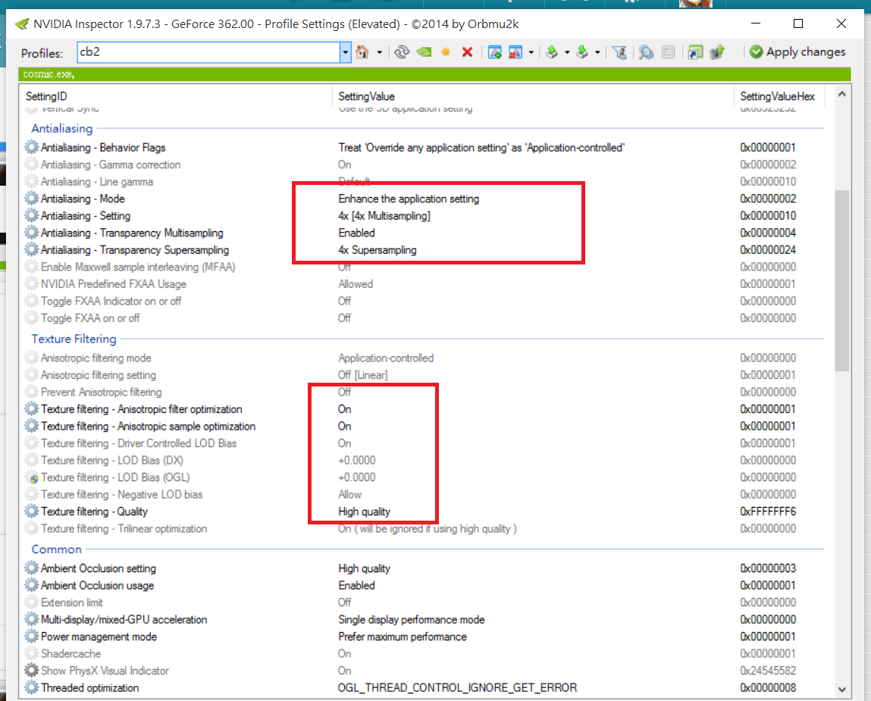The width and height of the screenshot is (871, 701).
Task: Click the gear icon for Power management mode
Action: tap(32, 637)
